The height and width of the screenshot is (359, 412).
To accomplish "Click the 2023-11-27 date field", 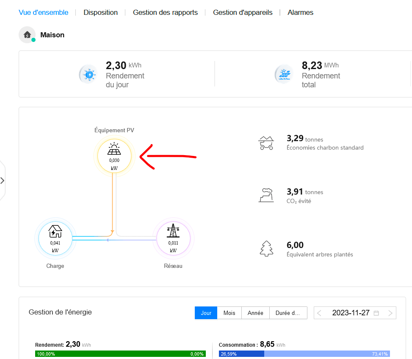I will (x=351, y=313).
